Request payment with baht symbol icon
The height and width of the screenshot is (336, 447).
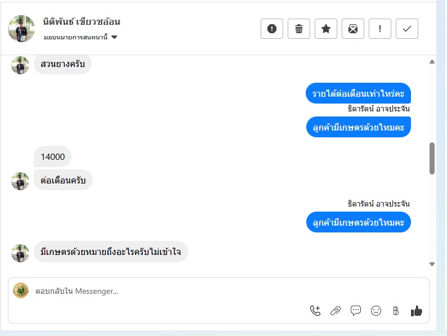click(x=396, y=311)
